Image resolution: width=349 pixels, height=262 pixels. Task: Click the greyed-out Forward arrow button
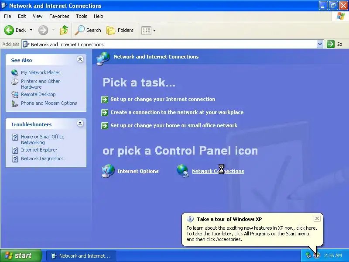tap(43, 30)
